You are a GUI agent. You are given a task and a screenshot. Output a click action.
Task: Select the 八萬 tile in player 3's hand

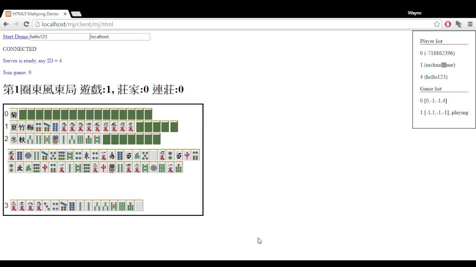click(x=30, y=205)
